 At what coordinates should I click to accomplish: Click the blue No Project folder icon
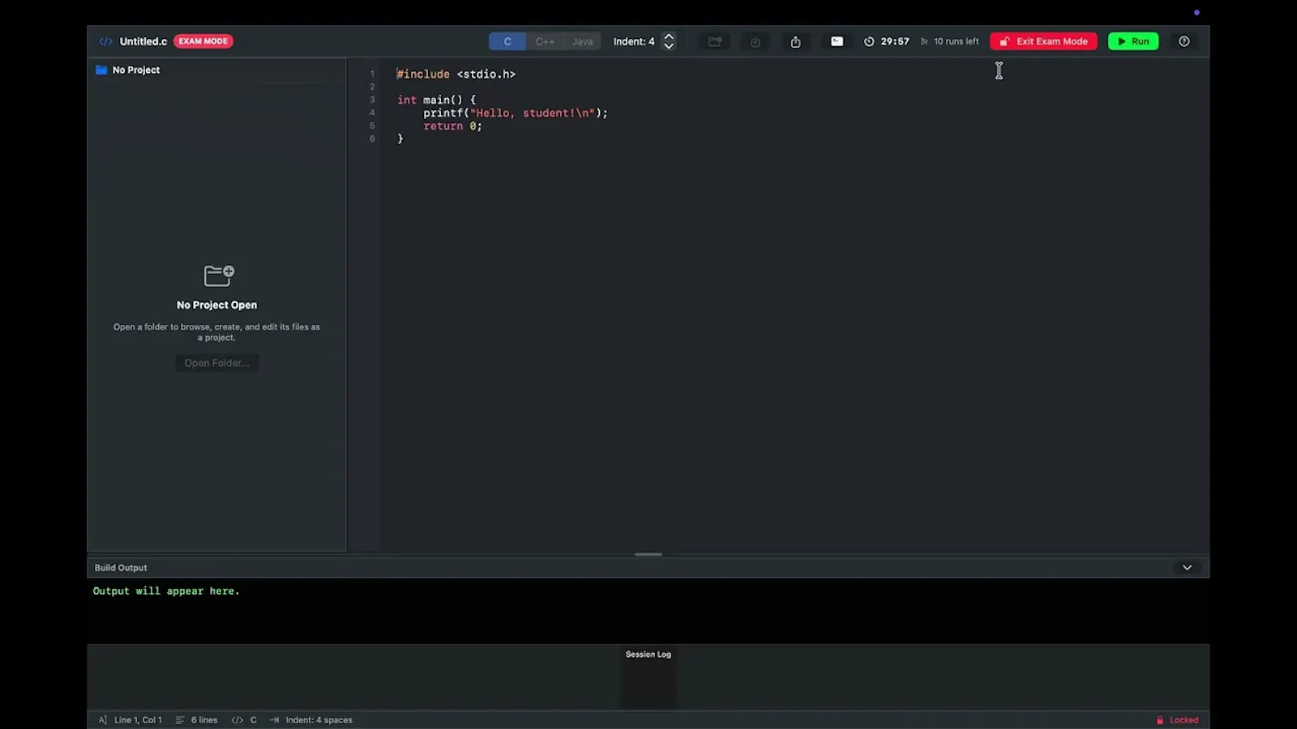click(x=101, y=70)
